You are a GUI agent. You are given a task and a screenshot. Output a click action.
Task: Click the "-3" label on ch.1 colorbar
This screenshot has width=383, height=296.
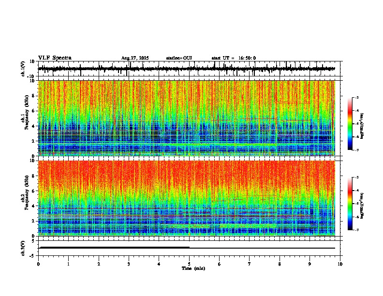coord(356,97)
